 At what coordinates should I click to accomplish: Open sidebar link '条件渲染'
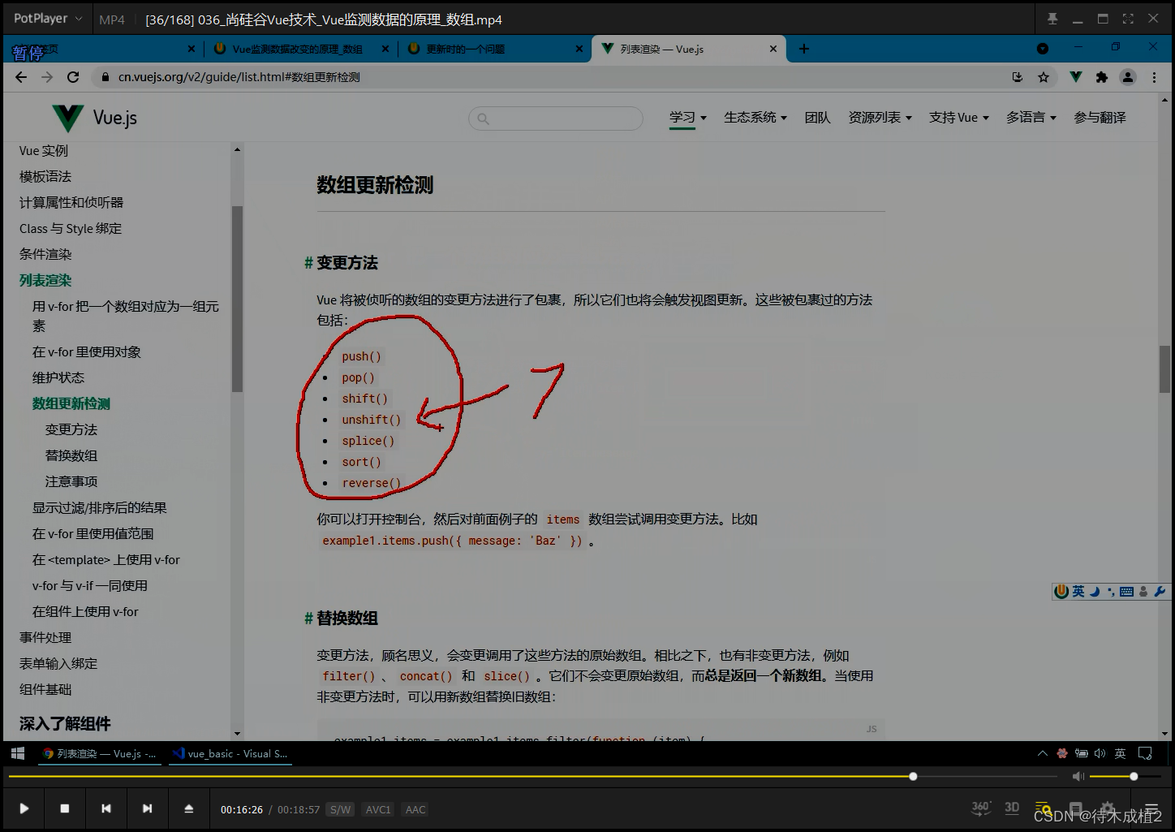(45, 255)
